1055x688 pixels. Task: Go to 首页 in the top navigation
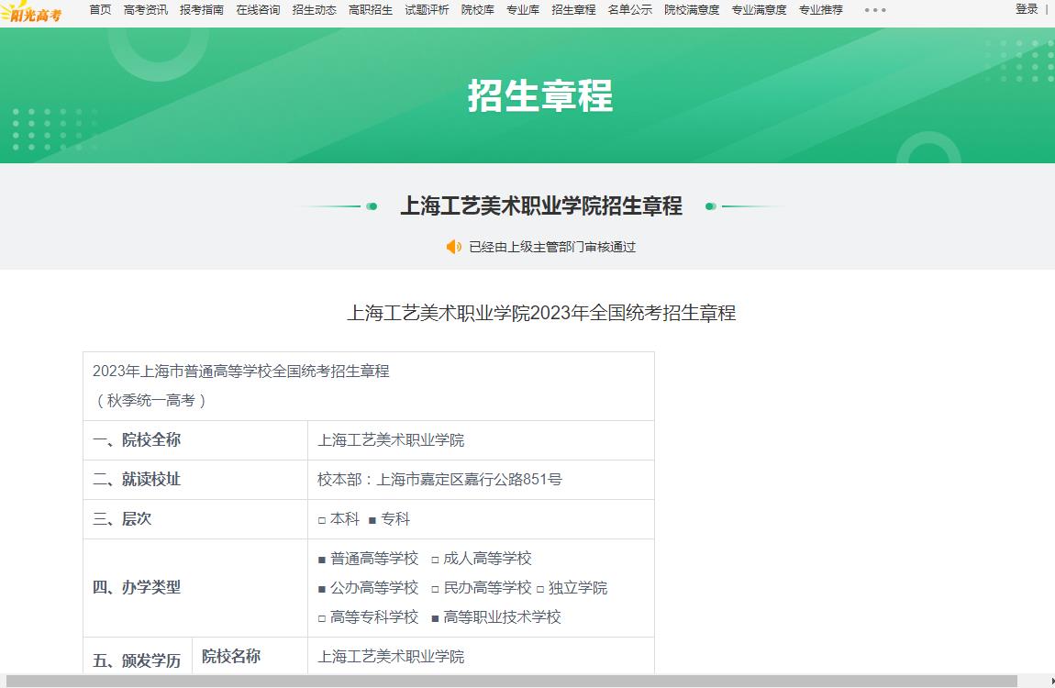click(100, 9)
